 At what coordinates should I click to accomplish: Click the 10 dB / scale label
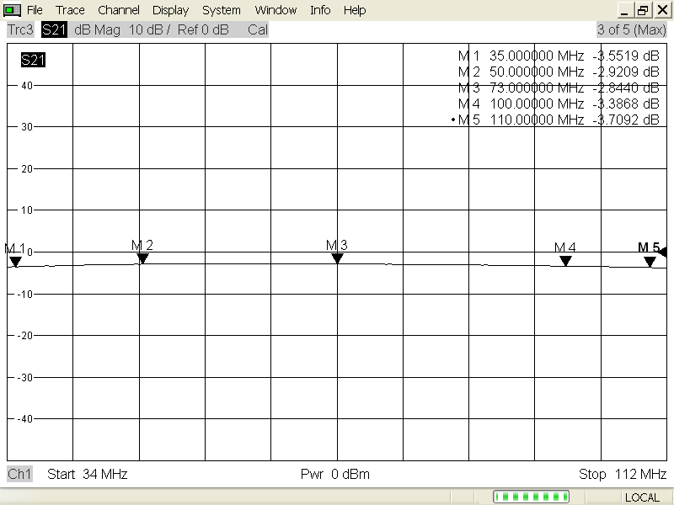click(x=149, y=29)
